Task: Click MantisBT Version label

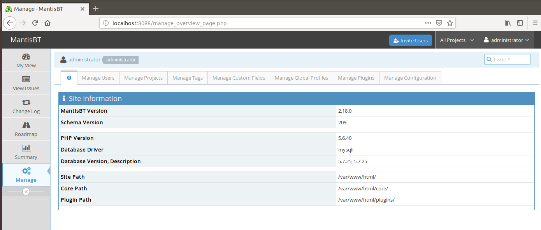Action: click(x=84, y=111)
